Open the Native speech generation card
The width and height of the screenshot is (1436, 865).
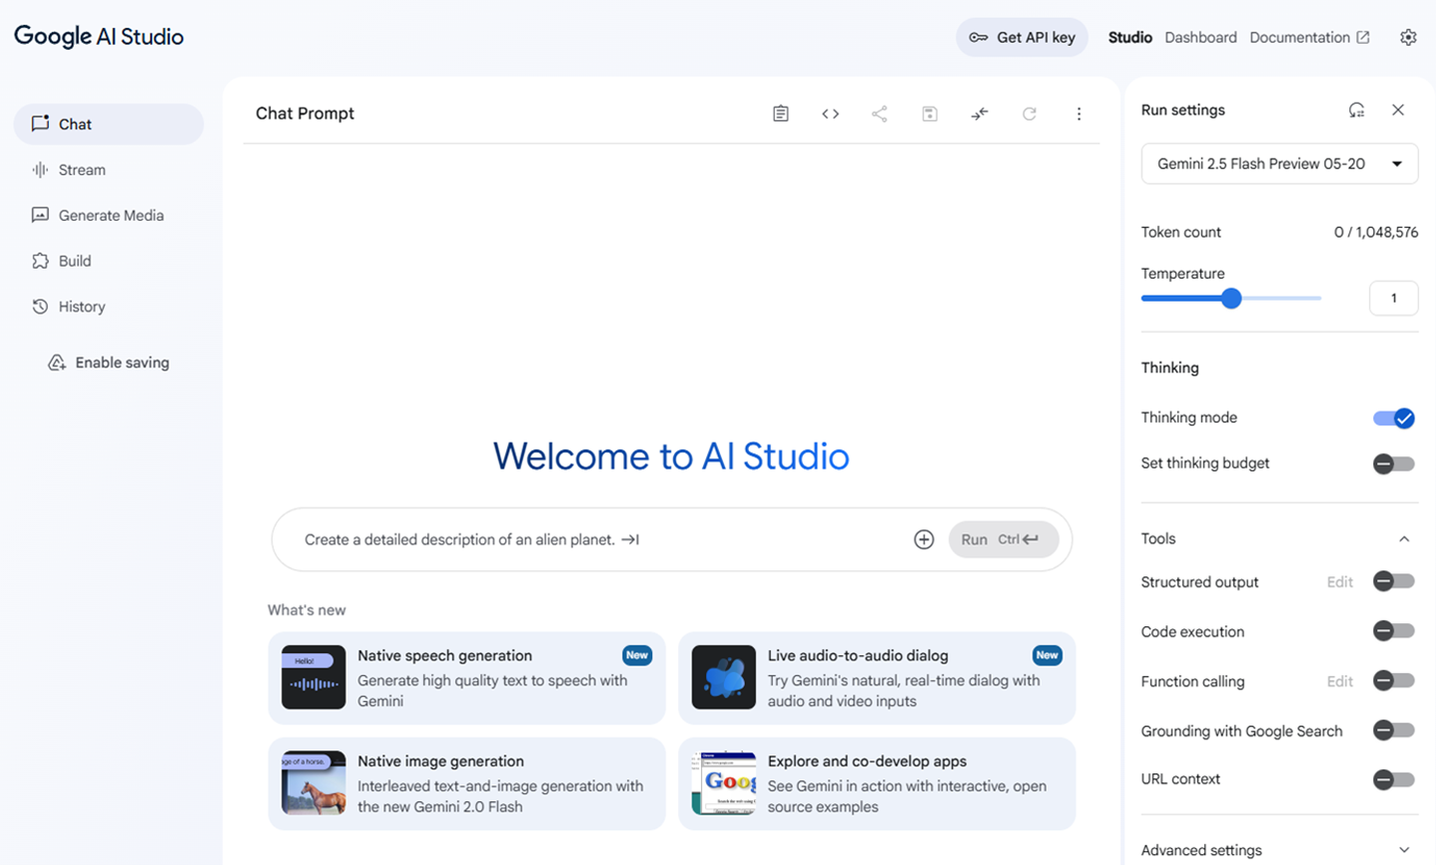click(x=466, y=678)
